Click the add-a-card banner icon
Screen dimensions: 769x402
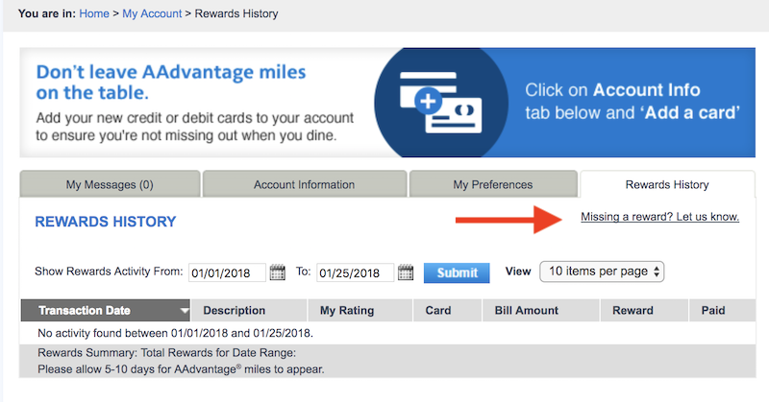click(440, 103)
